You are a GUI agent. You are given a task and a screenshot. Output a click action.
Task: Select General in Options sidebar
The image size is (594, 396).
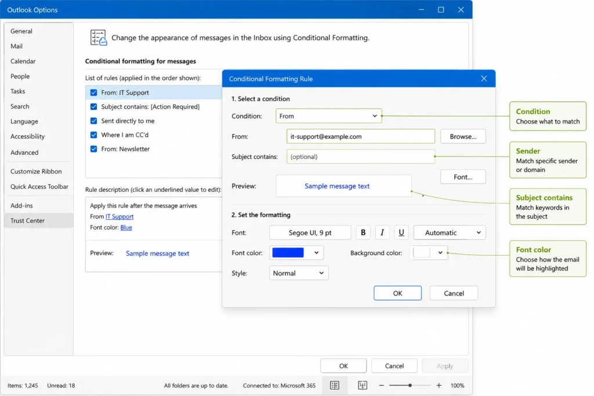point(38,31)
